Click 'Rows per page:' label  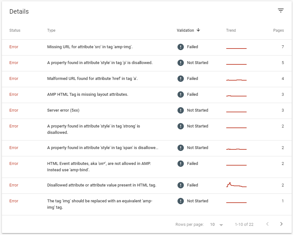[189, 224]
